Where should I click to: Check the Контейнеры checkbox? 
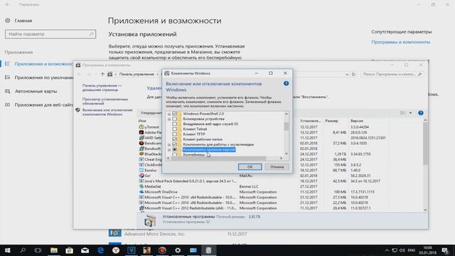(x=174, y=155)
